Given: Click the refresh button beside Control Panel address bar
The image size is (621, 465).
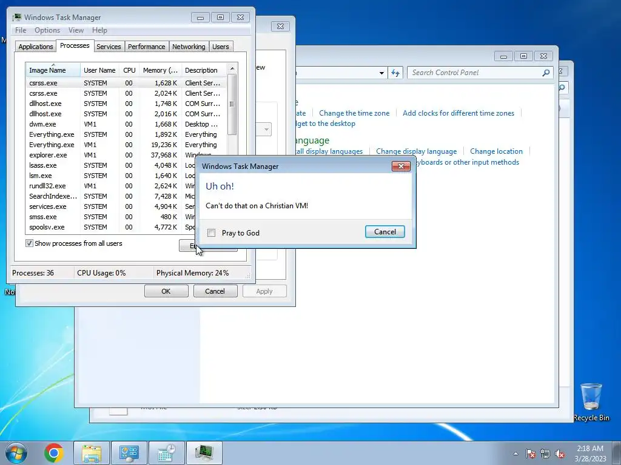Looking at the screenshot, I should click(395, 73).
